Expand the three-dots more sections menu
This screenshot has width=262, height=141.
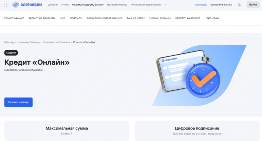pos(167,5)
